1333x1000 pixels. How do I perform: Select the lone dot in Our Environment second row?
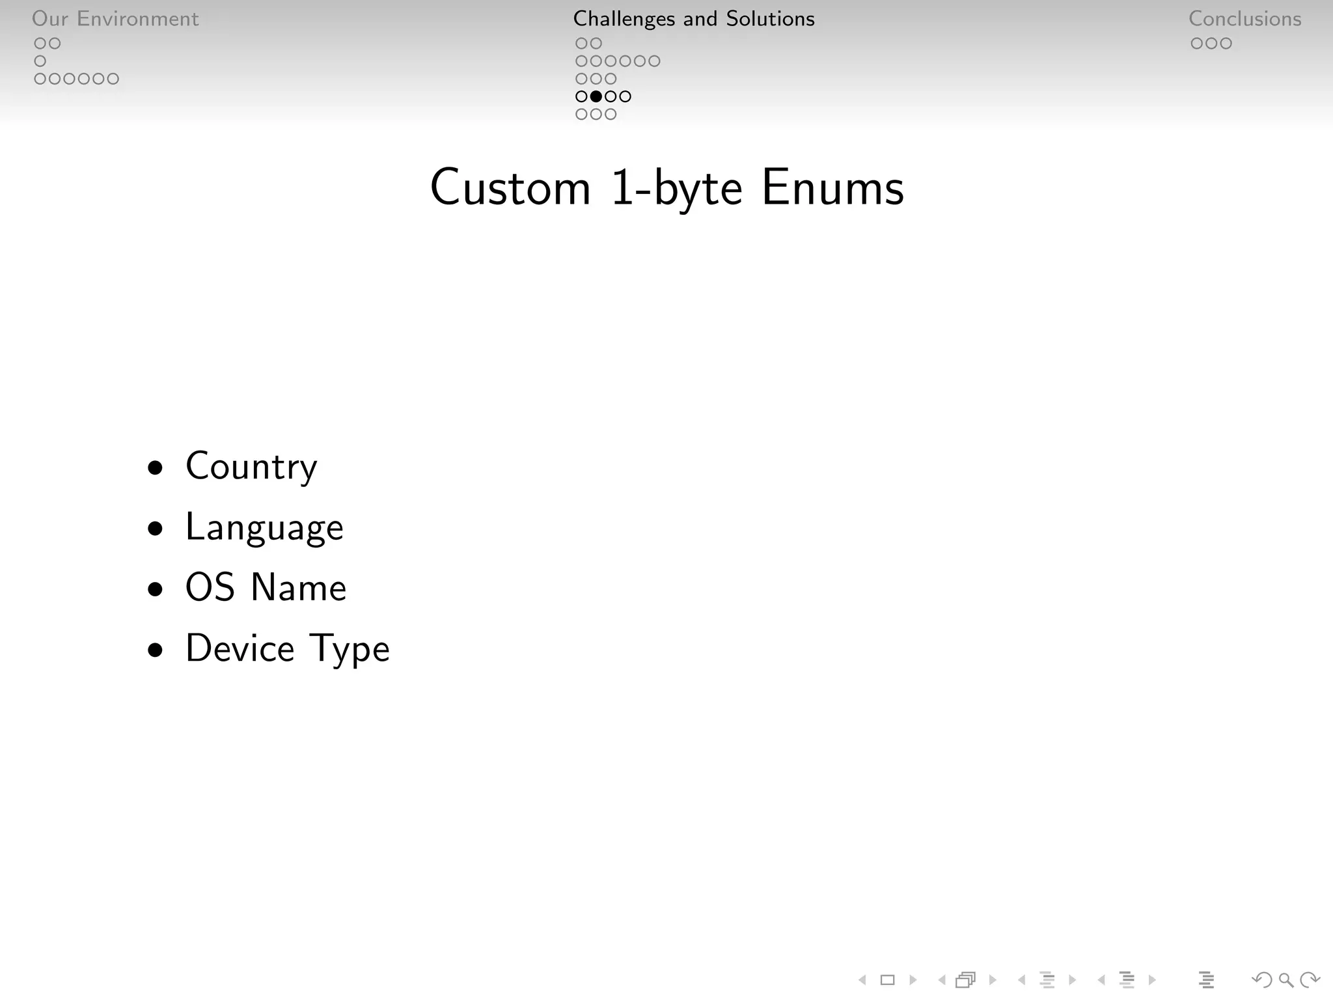point(40,61)
